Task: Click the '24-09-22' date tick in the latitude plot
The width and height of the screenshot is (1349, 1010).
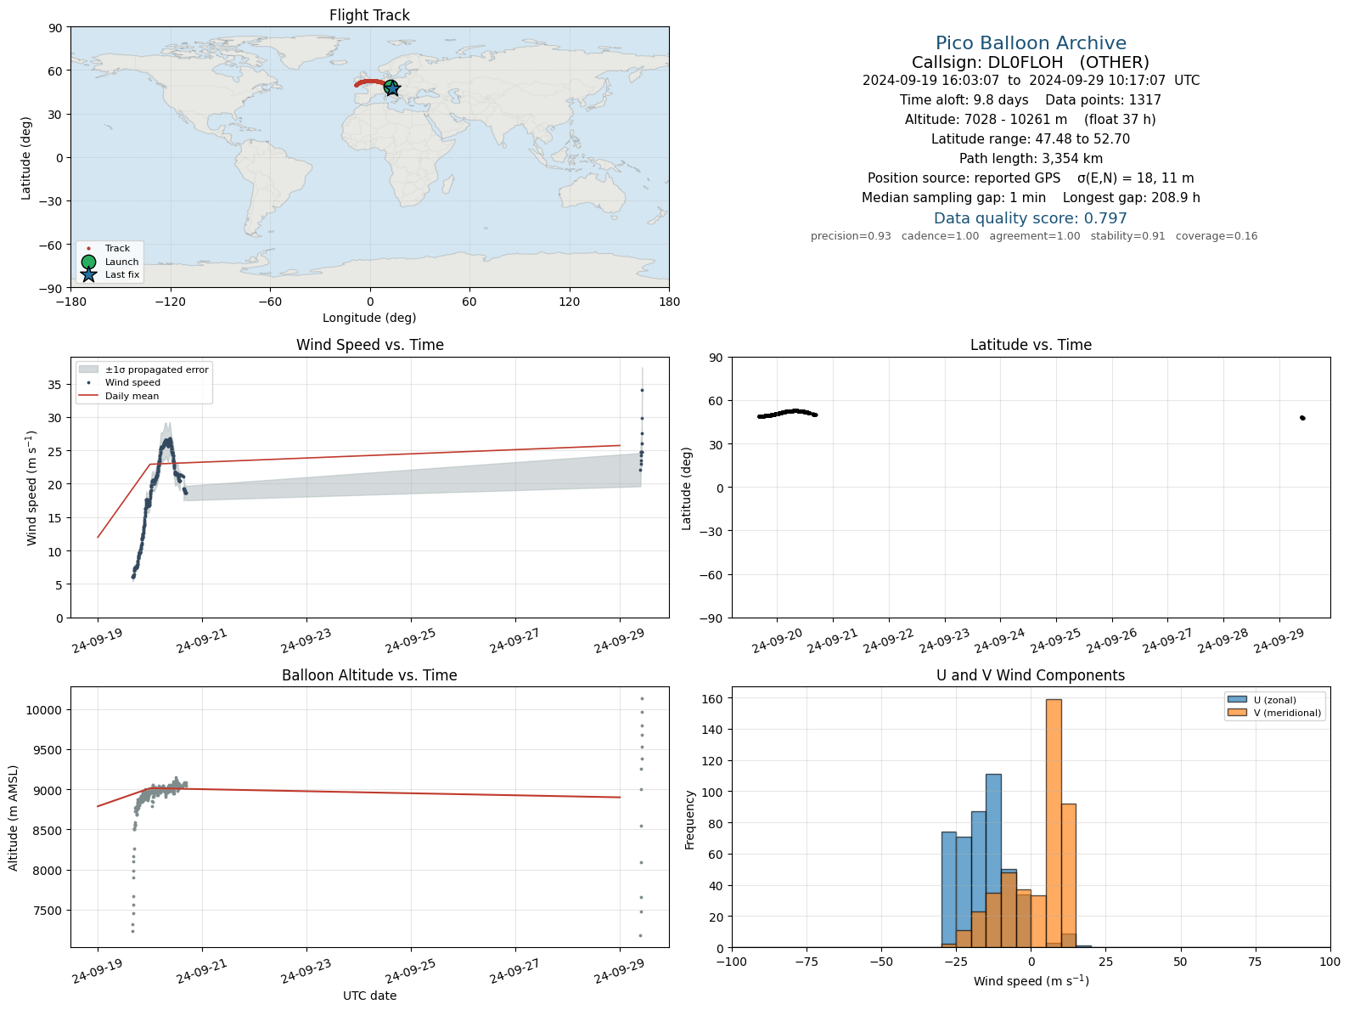Action: click(x=888, y=642)
